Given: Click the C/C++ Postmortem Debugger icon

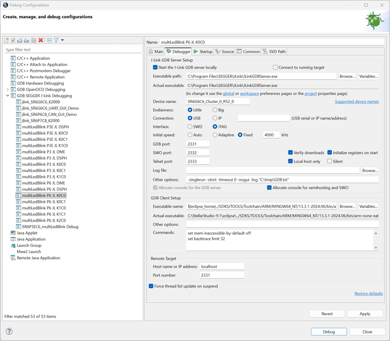Looking at the screenshot, I should tap(13, 70).
